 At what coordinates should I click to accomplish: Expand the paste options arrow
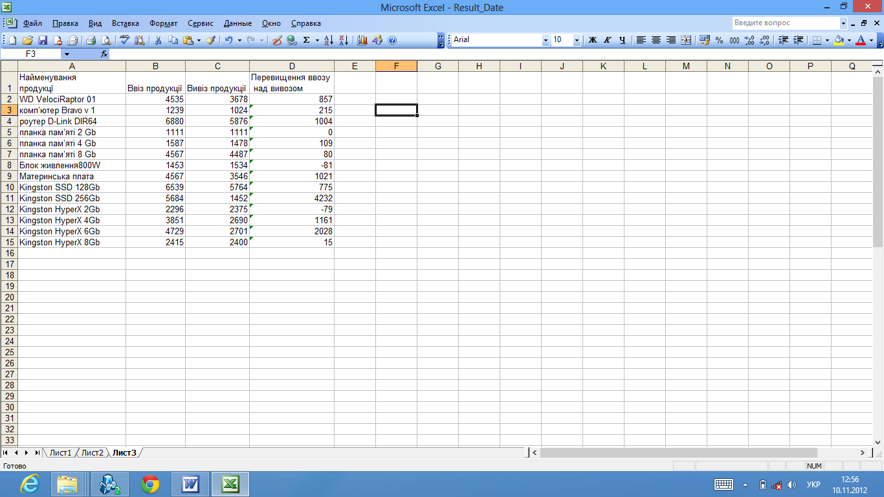[199, 40]
